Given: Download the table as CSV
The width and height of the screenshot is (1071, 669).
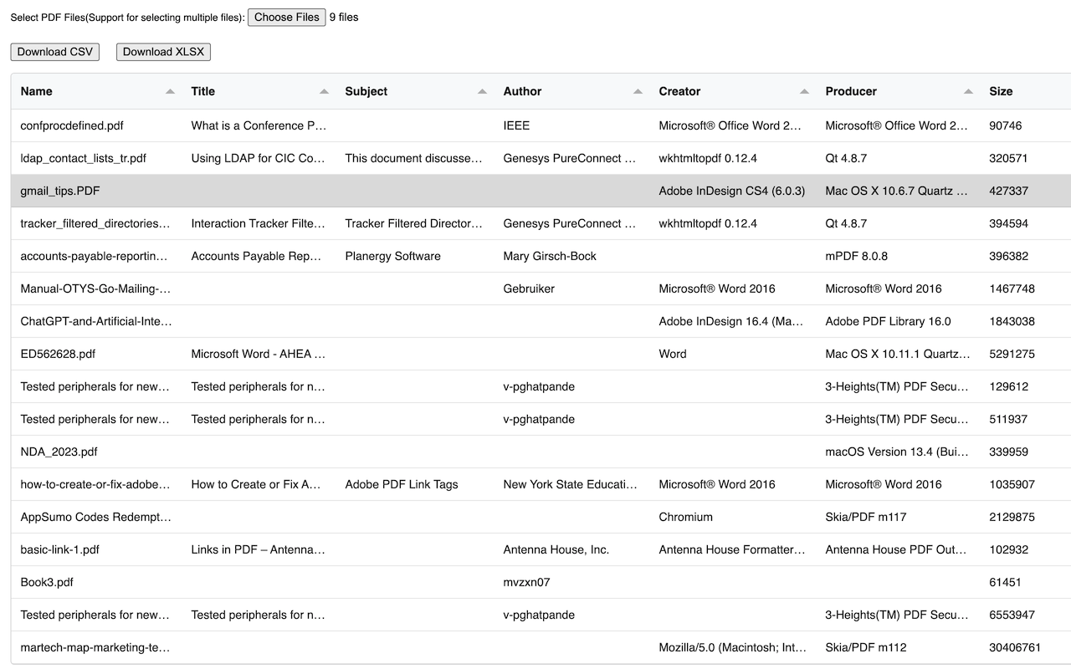Looking at the screenshot, I should [x=55, y=52].
